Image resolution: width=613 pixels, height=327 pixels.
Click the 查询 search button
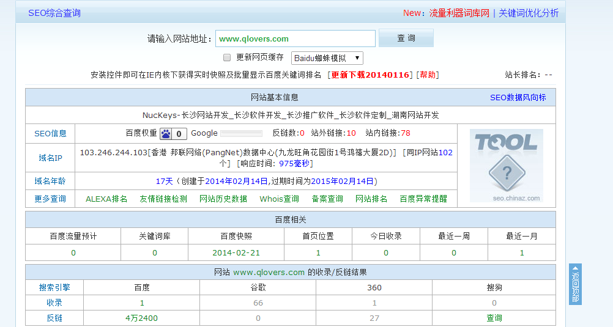406,39
